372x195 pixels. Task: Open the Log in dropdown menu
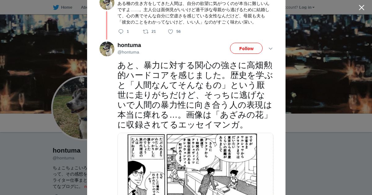307,7
